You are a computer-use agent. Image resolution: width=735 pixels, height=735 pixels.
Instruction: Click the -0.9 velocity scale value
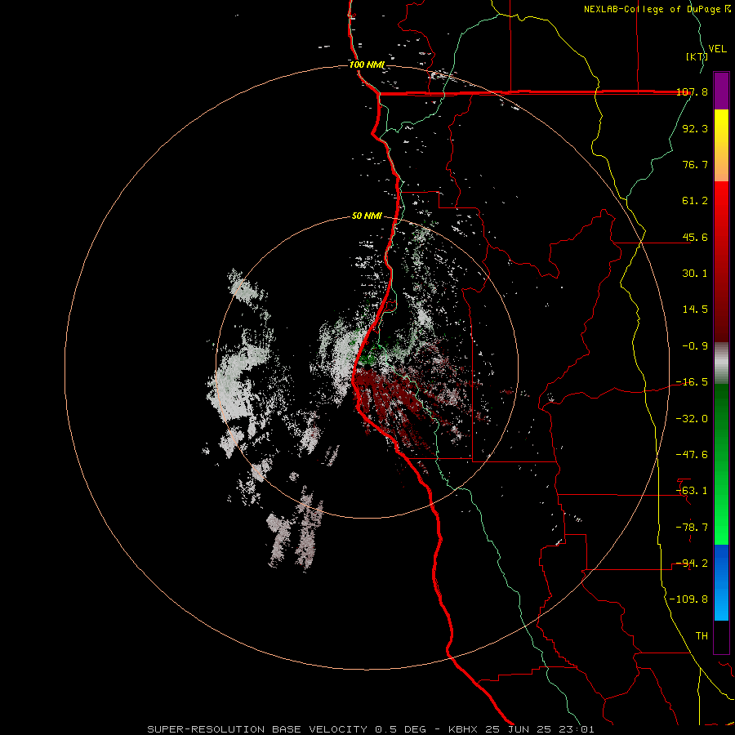(x=695, y=346)
